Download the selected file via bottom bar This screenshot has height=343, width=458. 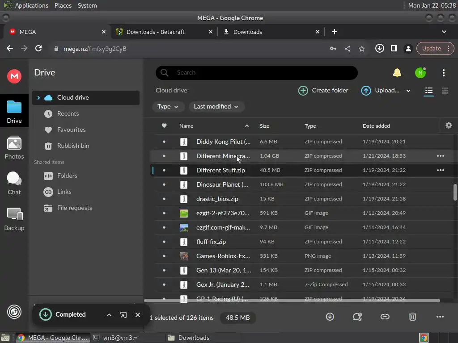tap(330, 317)
